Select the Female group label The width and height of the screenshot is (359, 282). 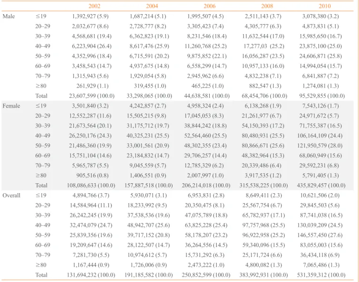[x=11, y=106]
